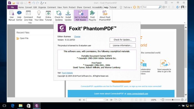Open Microsoft Store from taskbar

pos(29,106)
